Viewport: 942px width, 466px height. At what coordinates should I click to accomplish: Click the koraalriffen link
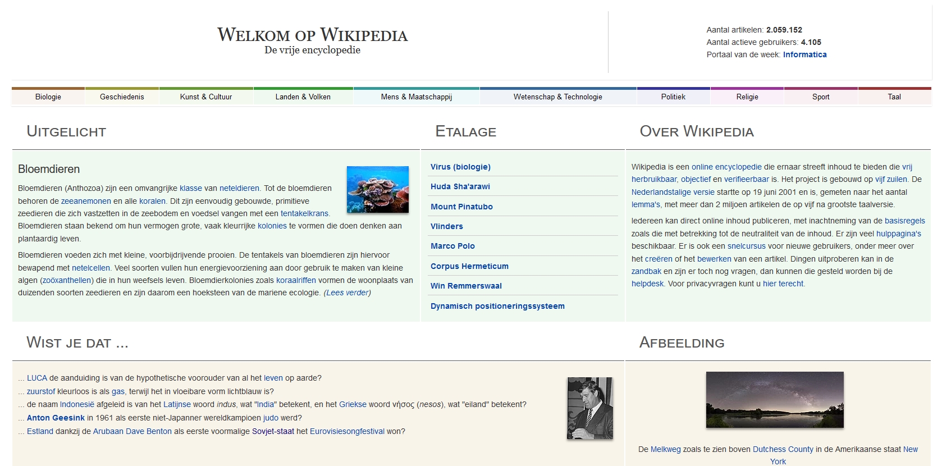(296, 280)
